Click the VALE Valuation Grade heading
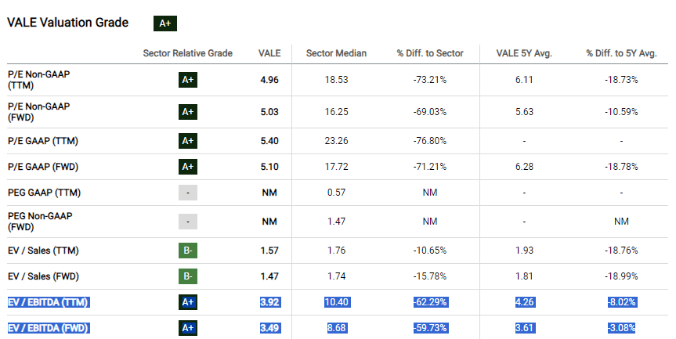The height and width of the screenshot is (339, 676). pos(67,23)
